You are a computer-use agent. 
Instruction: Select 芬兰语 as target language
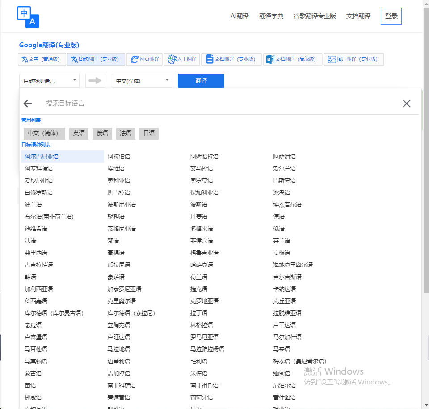click(x=282, y=241)
